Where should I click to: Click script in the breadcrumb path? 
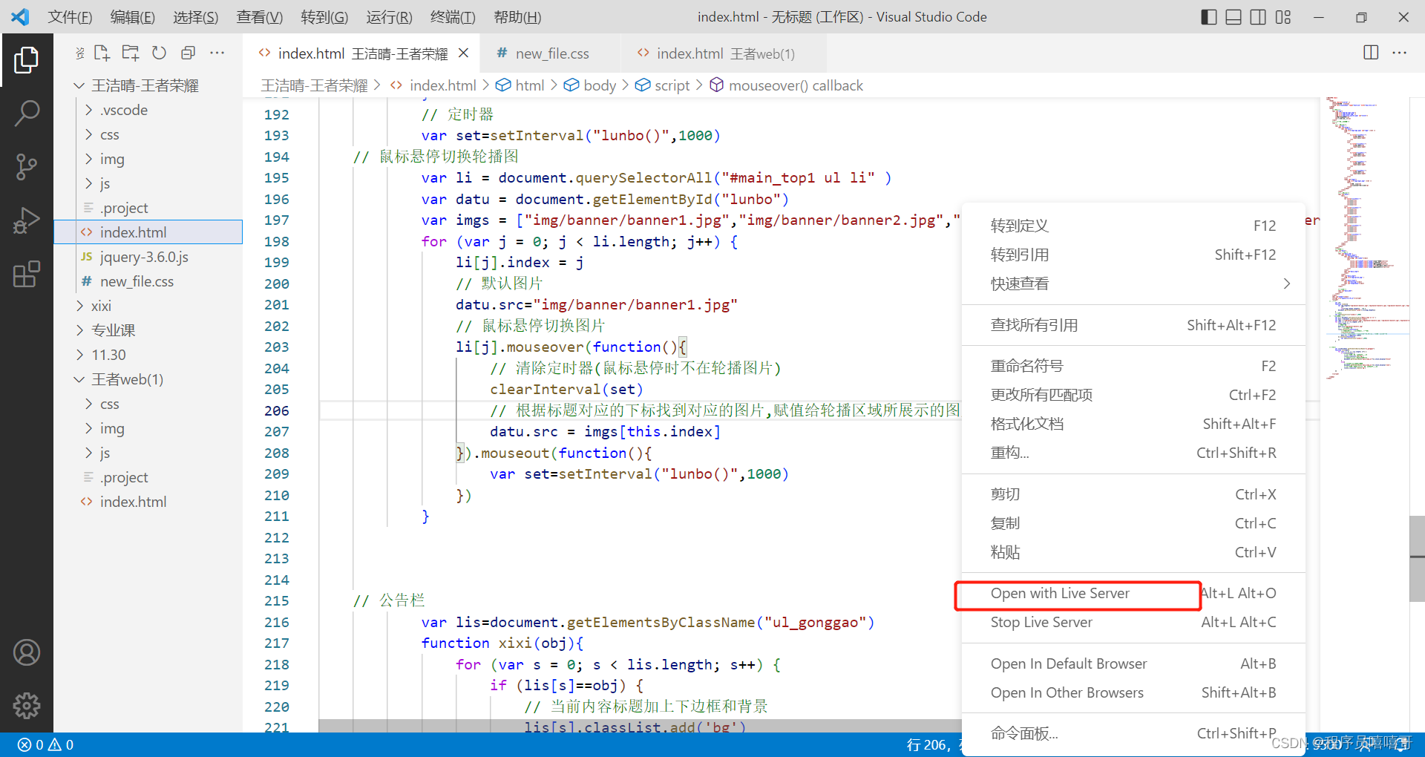pyautogui.click(x=672, y=85)
